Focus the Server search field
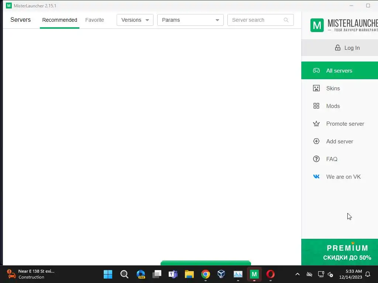The image size is (378, 283). pyautogui.click(x=261, y=20)
